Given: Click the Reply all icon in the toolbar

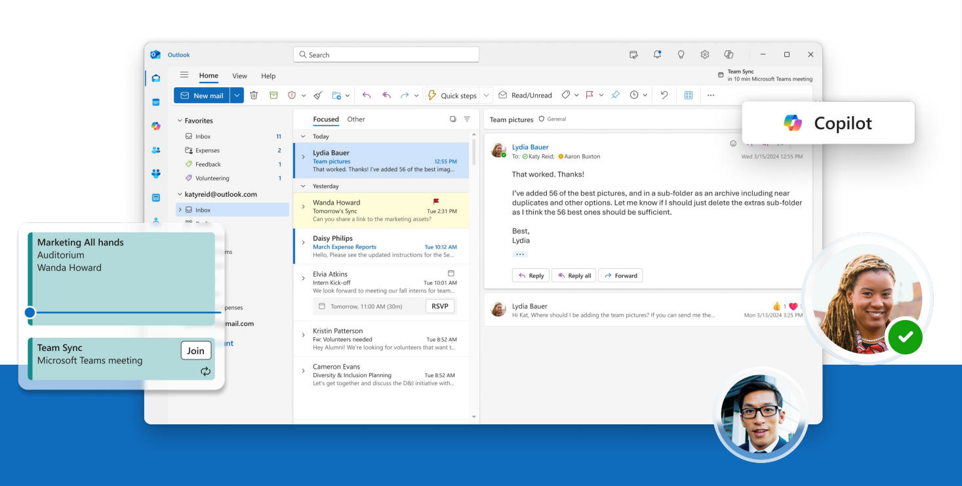Looking at the screenshot, I should tap(386, 95).
